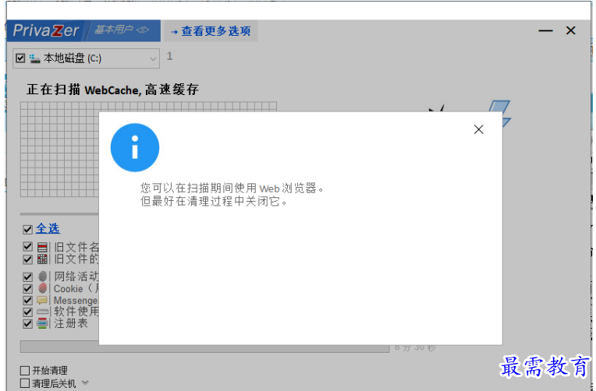Click the registry icon beside 注册表

(x=42, y=324)
